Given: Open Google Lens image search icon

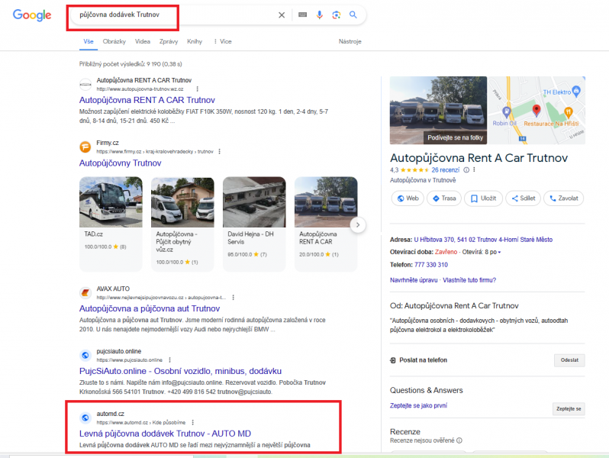Looking at the screenshot, I should point(337,15).
